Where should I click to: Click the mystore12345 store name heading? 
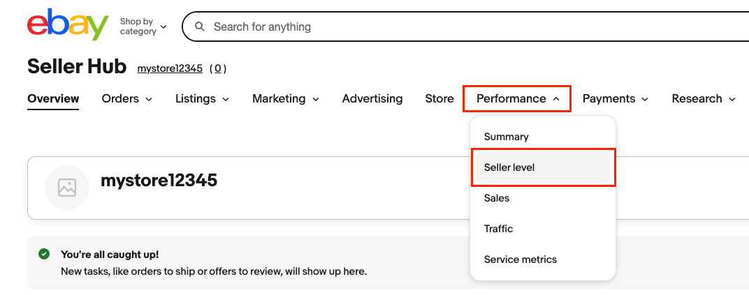tap(159, 180)
